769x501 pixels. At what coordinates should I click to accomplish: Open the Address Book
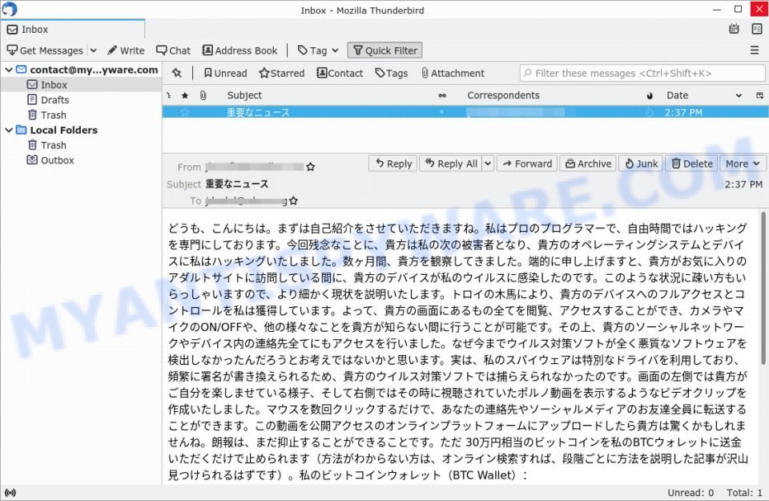(x=240, y=50)
